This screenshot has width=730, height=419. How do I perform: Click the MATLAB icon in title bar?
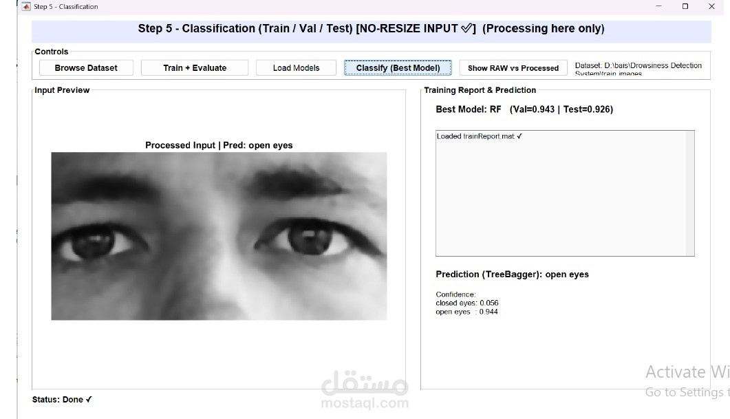[x=26, y=6]
